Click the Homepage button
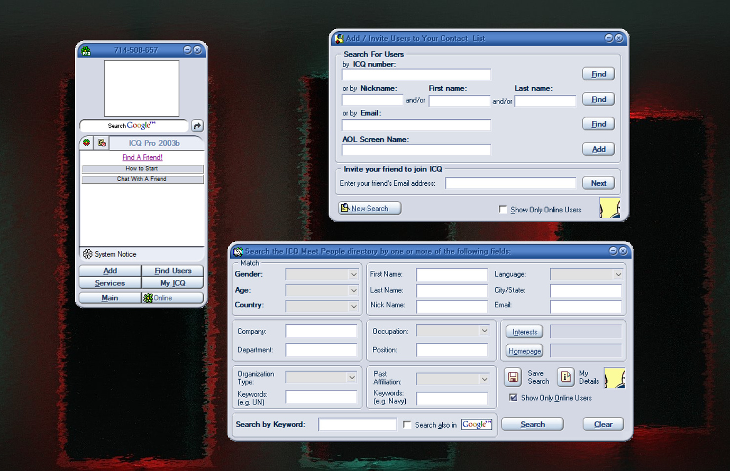This screenshot has width=730, height=471. click(524, 351)
